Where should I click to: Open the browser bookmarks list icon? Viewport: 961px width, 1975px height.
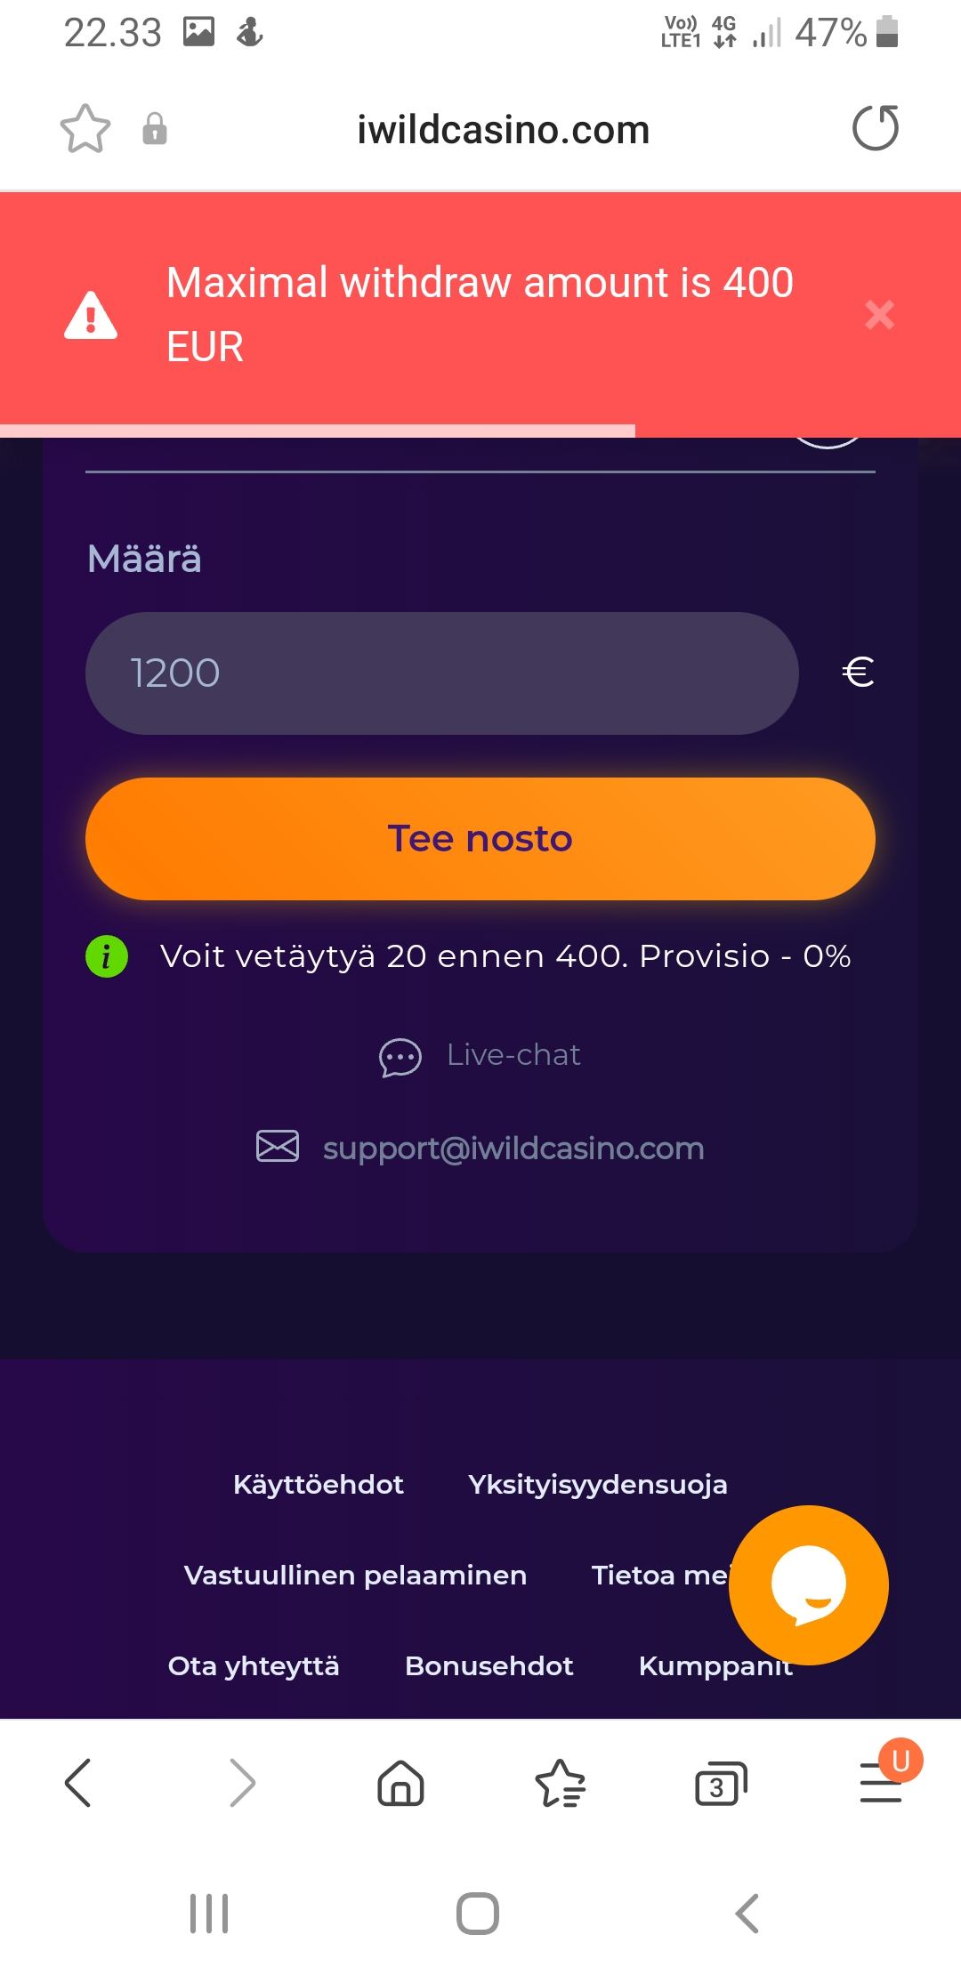pos(561,1783)
